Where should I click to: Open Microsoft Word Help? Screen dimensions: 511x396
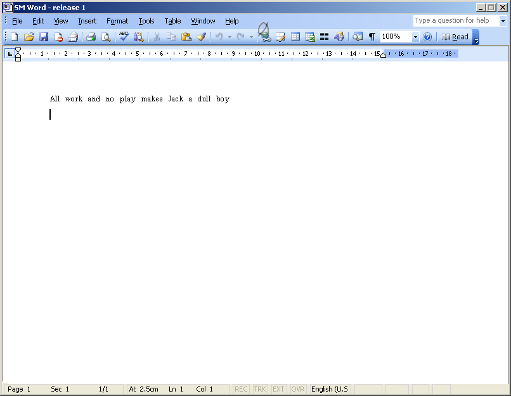427,36
